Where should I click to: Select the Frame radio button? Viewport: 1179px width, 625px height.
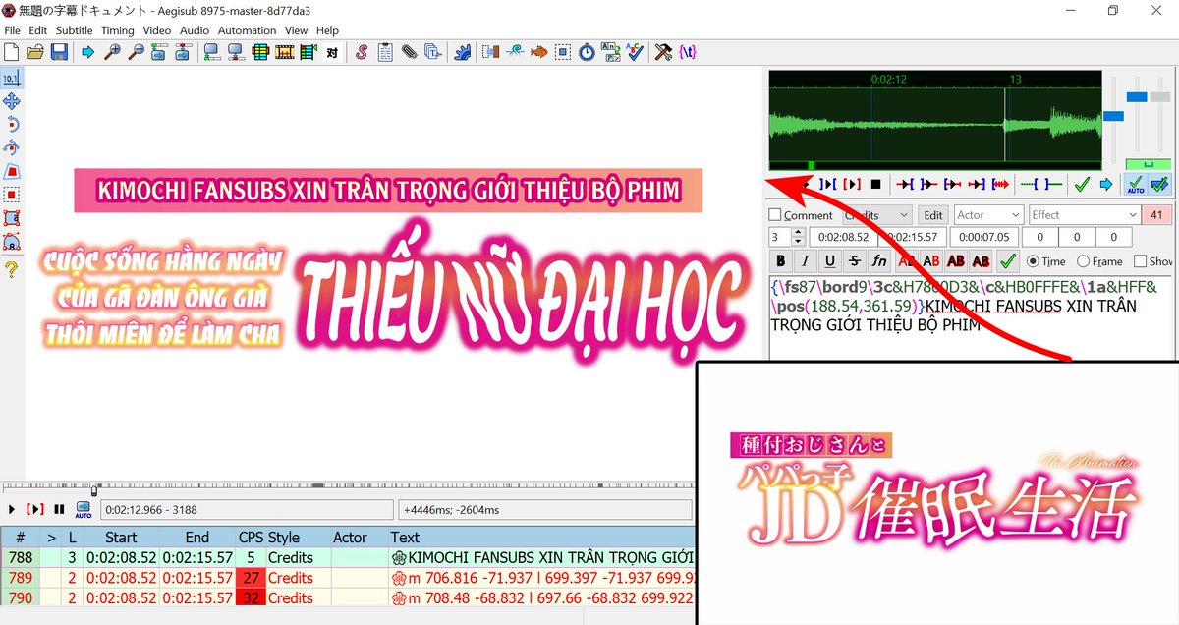tap(1084, 261)
